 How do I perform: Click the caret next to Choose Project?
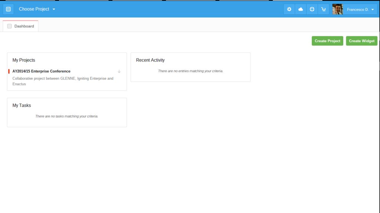point(54,9)
